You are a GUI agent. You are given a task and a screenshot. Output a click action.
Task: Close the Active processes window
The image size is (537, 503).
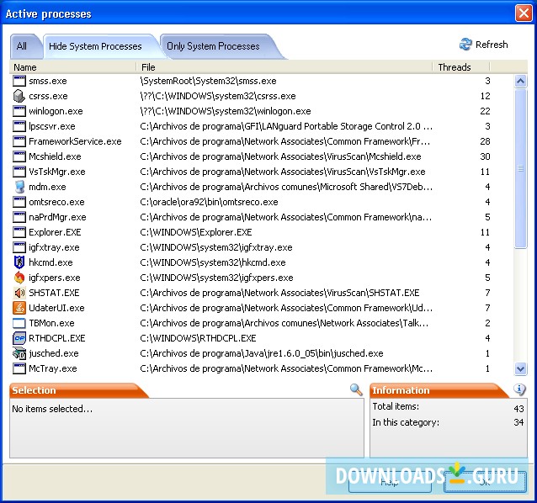coord(524,13)
